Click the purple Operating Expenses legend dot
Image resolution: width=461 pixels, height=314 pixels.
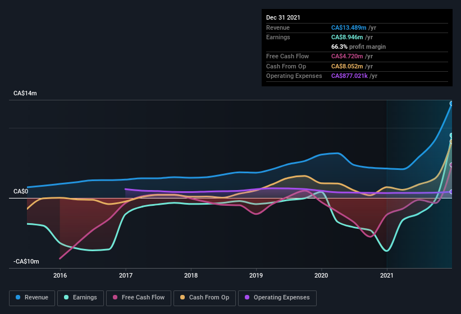coord(248,298)
